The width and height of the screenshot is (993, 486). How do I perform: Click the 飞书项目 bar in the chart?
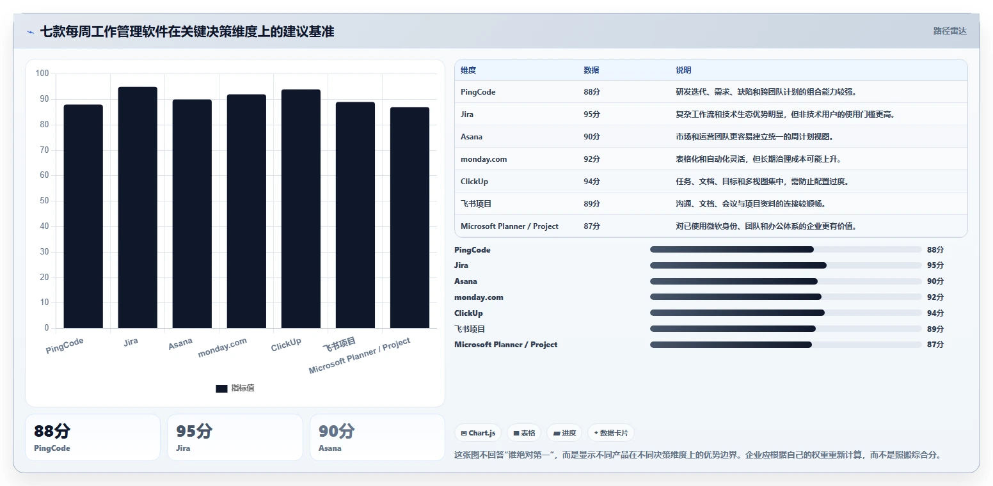(x=355, y=215)
